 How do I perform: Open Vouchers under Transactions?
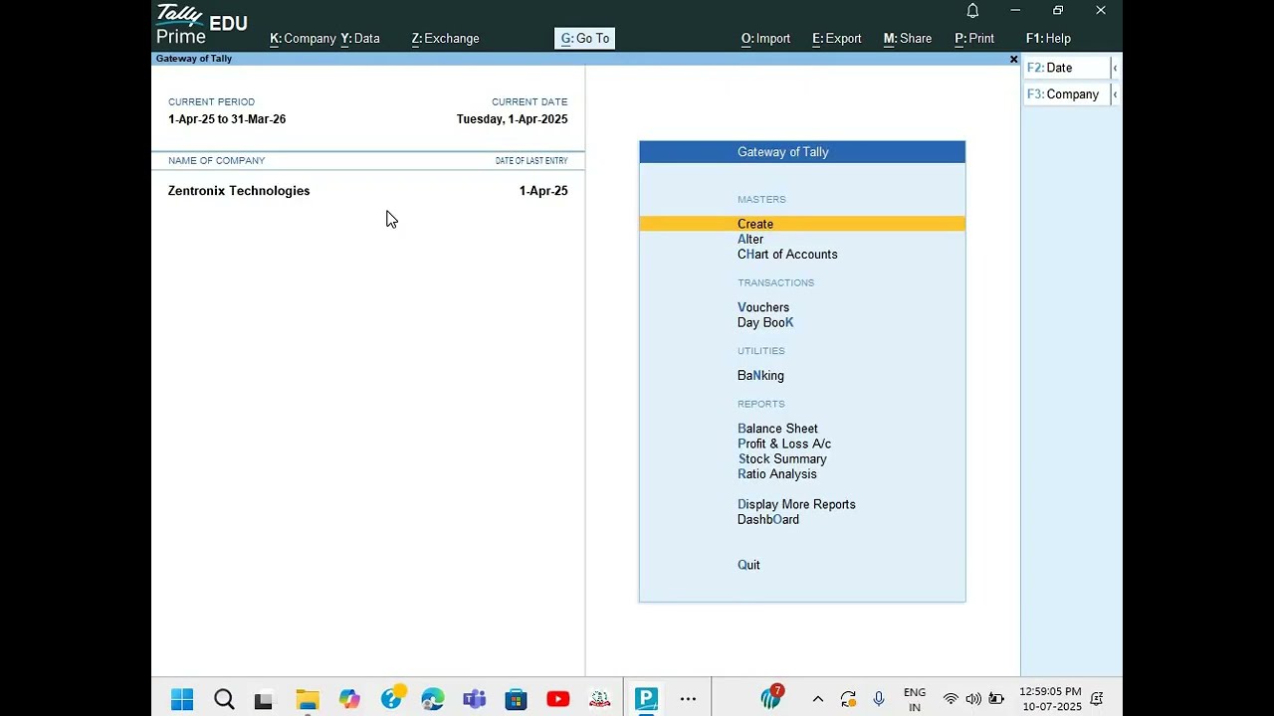coord(763,307)
